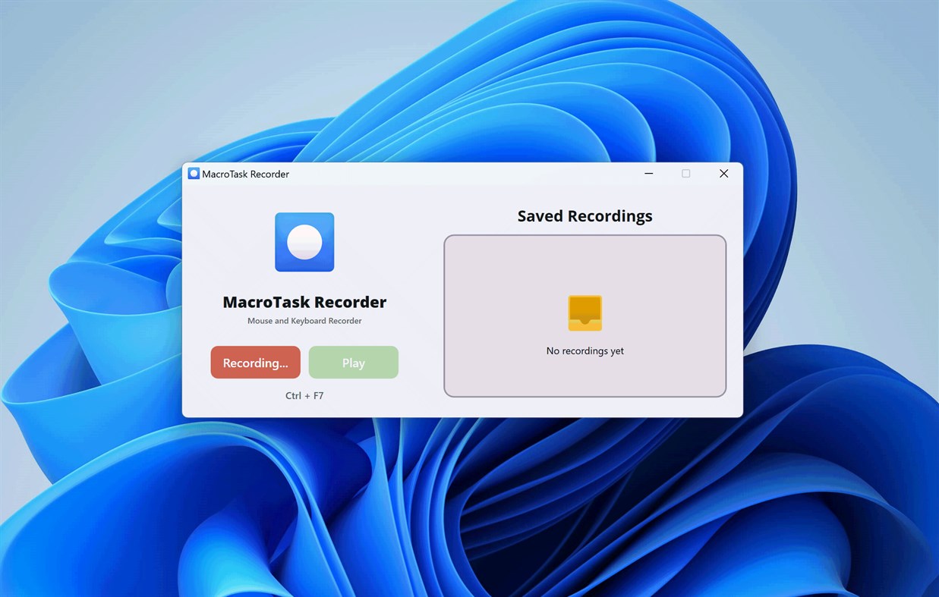Screen dimensions: 939x597
Task: Minimize the MacroTask Recorder window
Action: 648,173
